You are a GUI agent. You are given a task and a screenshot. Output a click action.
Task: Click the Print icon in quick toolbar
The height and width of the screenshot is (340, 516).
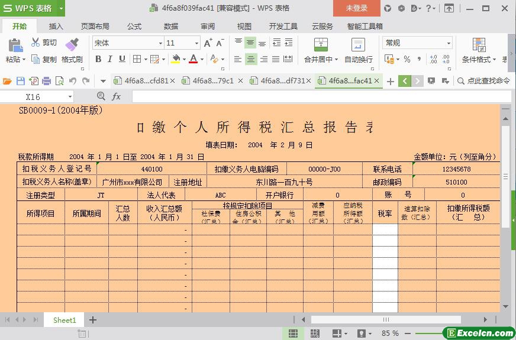pyautogui.click(x=47, y=81)
